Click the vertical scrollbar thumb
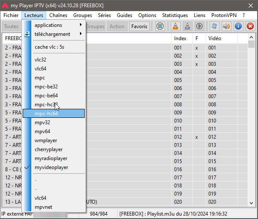Screen dimensions: 258x219 click(x=251, y=44)
